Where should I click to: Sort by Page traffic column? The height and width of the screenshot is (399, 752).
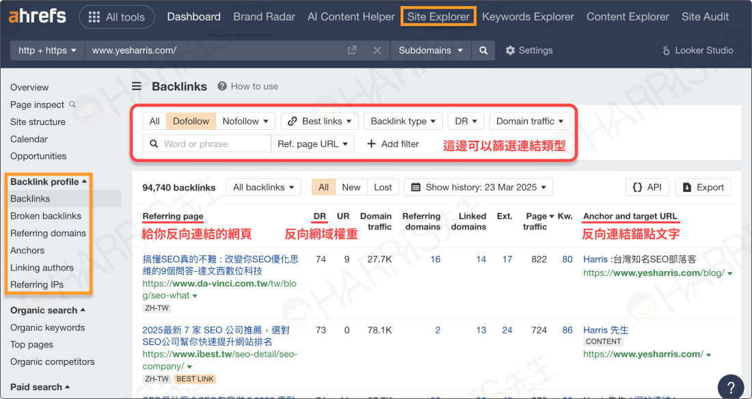pyautogui.click(x=539, y=221)
